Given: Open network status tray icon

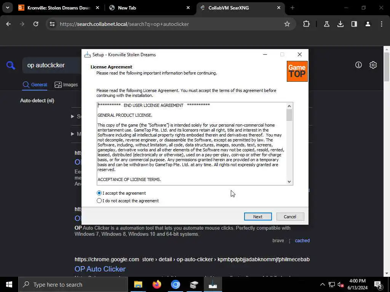Looking at the screenshot, I should (332, 284).
